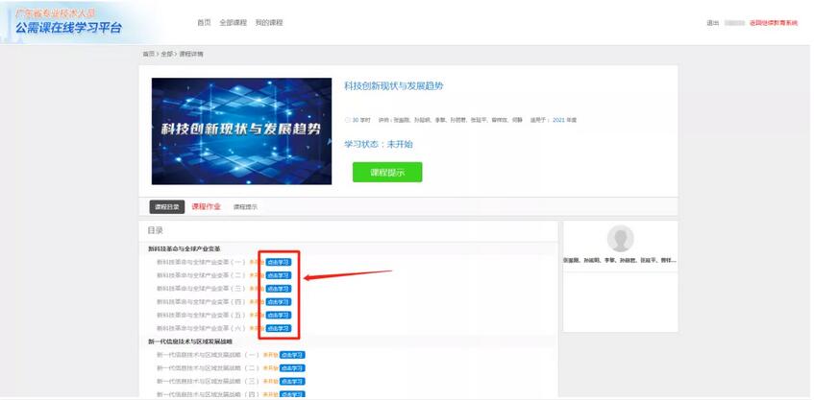Click the red 返回继续教育系统 link
Image resolution: width=814 pixels, height=400 pixels.
pos(774,23)
